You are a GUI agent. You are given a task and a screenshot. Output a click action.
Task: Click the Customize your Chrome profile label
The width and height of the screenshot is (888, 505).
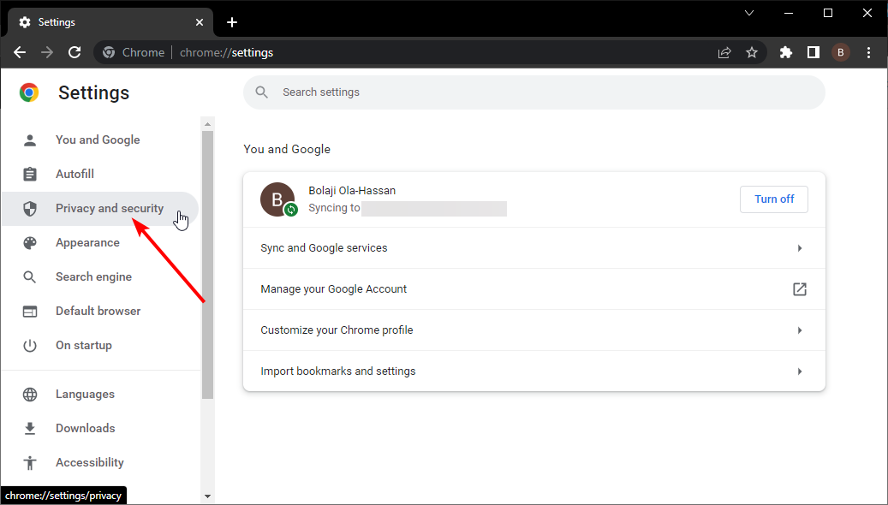[337, 330]
